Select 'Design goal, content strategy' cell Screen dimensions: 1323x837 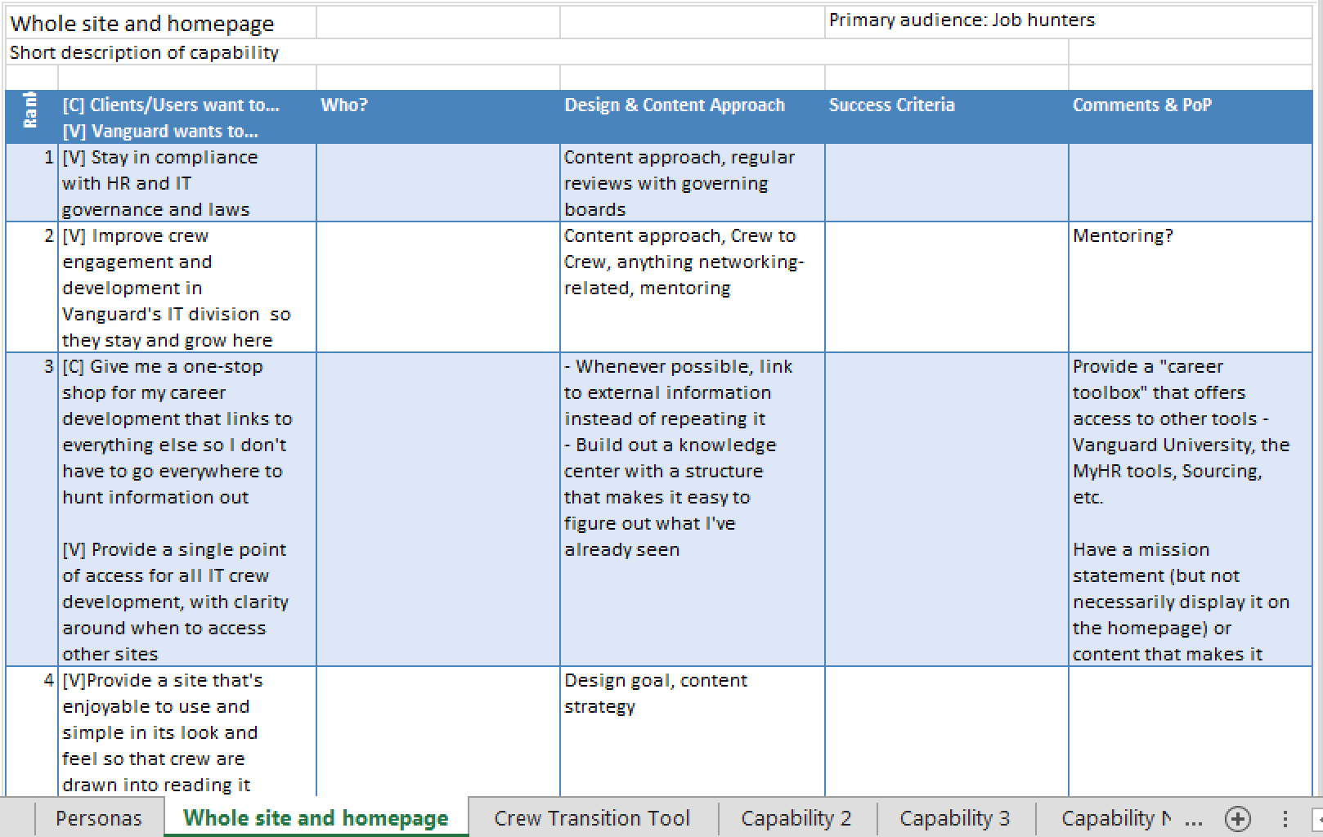692,732
